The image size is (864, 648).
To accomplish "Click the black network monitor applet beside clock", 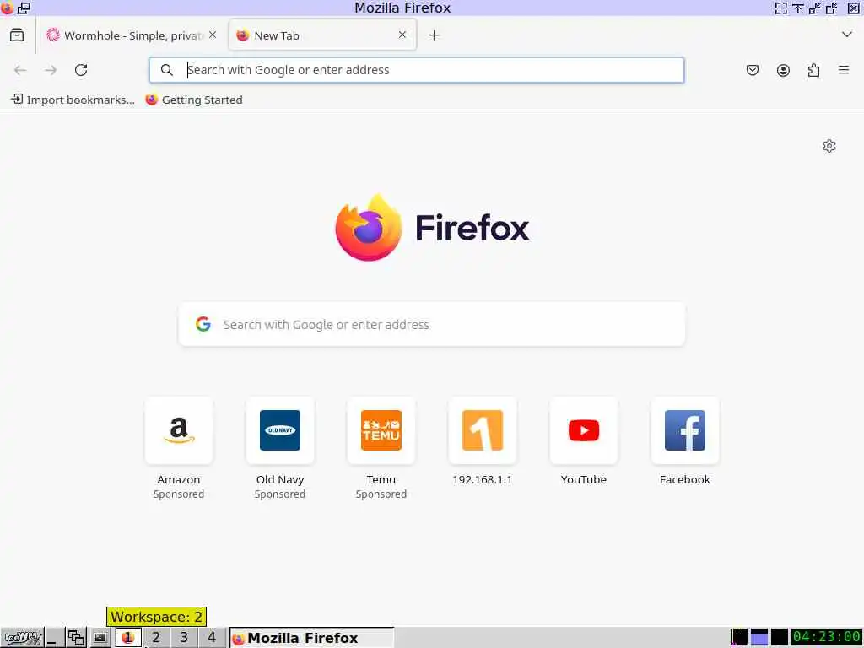I will coord(779,638).
